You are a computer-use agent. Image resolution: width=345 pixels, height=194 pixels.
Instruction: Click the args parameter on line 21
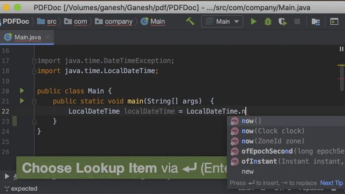click(x=190, y=101)
